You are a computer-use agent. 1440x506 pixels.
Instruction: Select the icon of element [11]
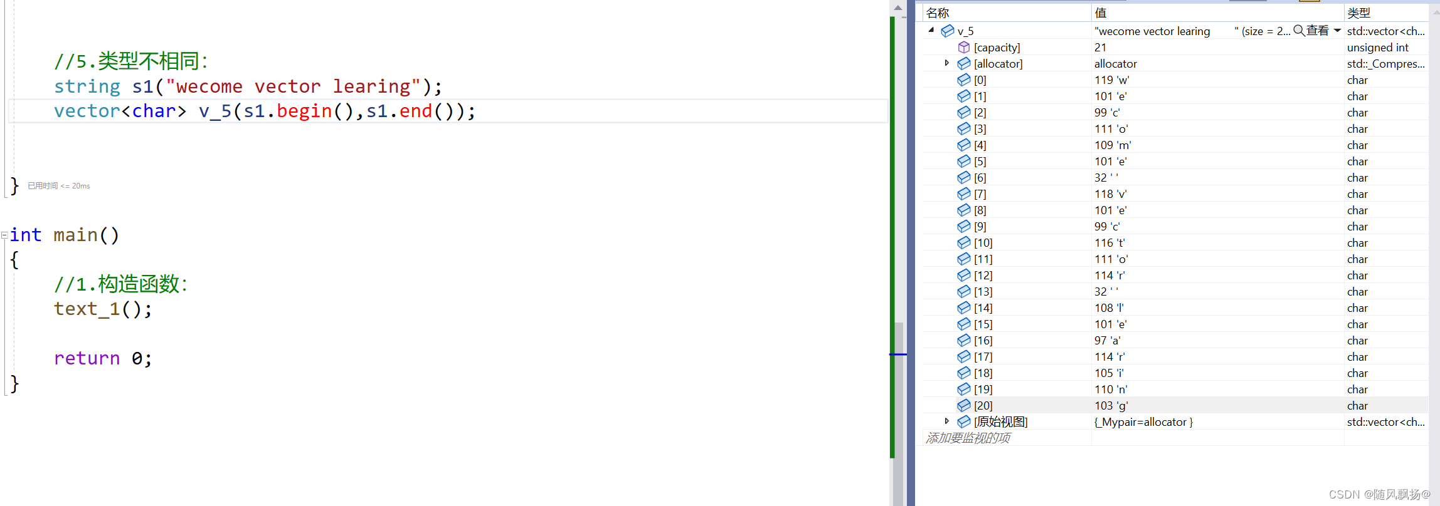(x=964, y=259)
